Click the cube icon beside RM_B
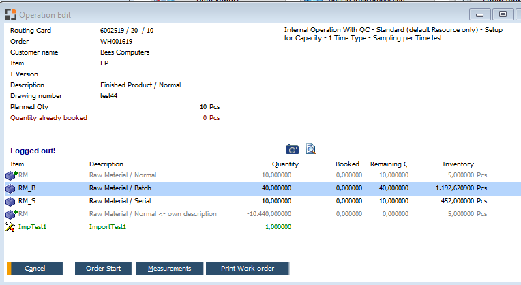Image resolution: width=521 pixels, height=285 pixels. (x=10, y=188)
